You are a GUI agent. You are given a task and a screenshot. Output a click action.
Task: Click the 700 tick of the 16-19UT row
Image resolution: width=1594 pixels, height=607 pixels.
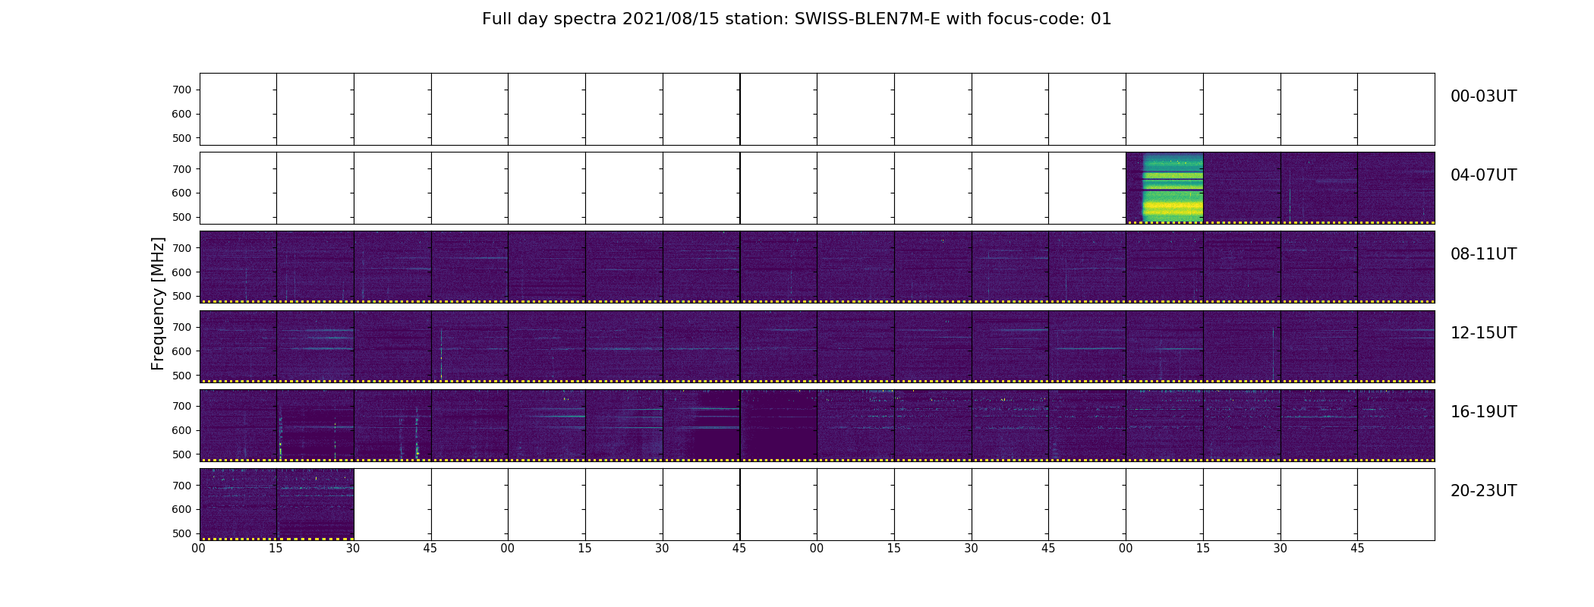pyautogui.click(x=182, y=406)
